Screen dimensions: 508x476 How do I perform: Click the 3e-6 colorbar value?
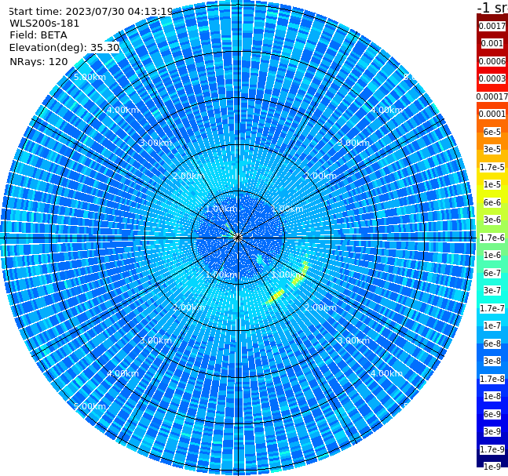click(x=492, y=220)
